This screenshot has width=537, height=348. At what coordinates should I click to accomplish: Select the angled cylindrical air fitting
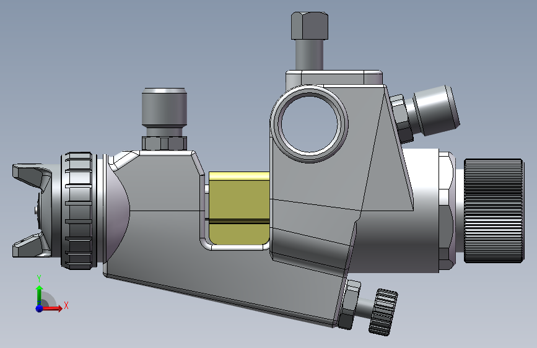pos(435,110)
